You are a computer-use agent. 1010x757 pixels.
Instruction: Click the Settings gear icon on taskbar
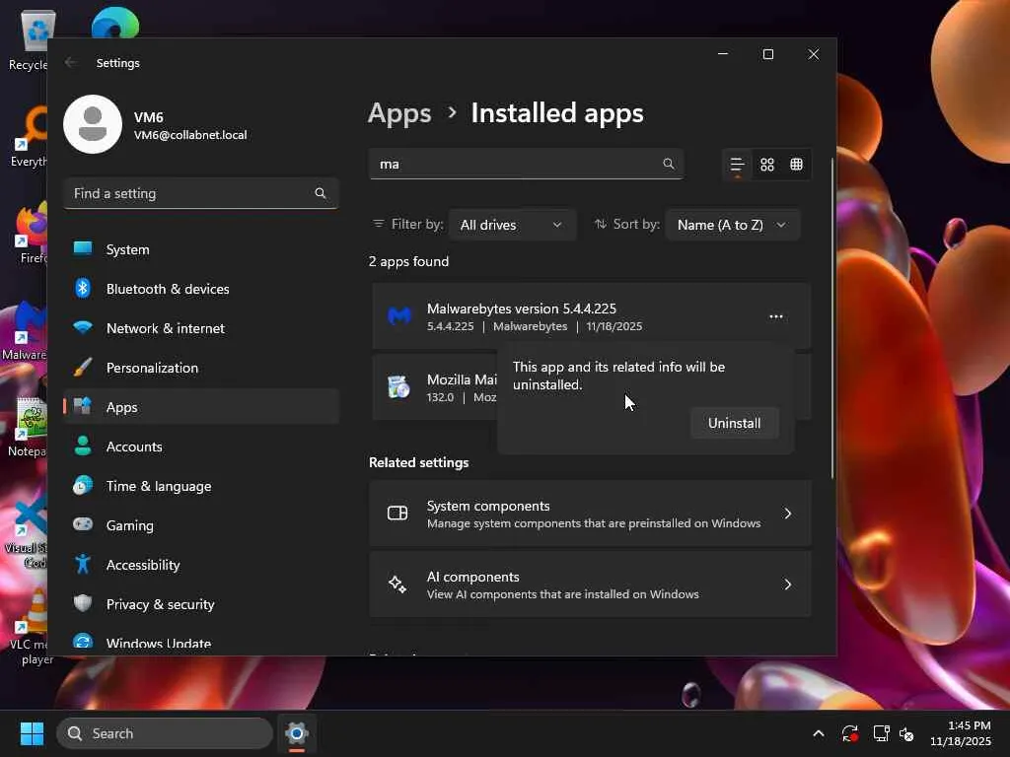tap(296, 733)
